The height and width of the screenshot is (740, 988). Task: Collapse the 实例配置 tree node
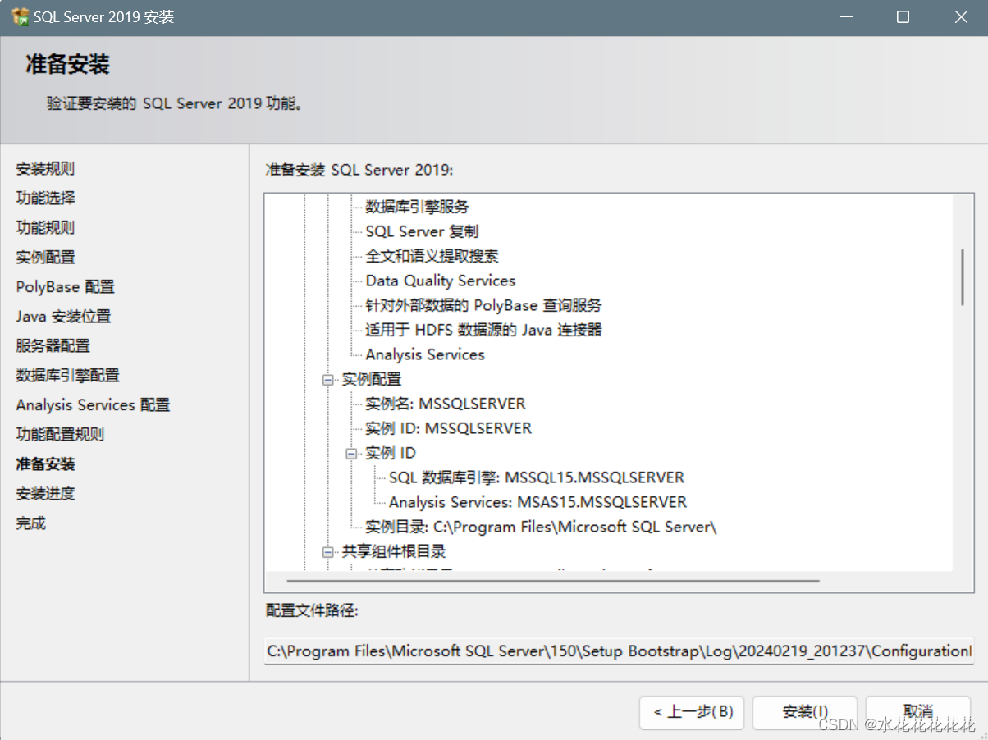click(328, 380)
